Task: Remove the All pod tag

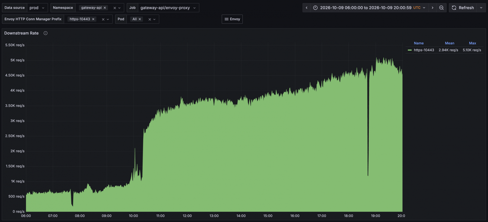Action: pyautogui.click(x=140, y=19)
